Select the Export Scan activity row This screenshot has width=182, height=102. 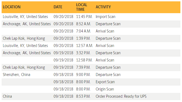coord(91,82)
